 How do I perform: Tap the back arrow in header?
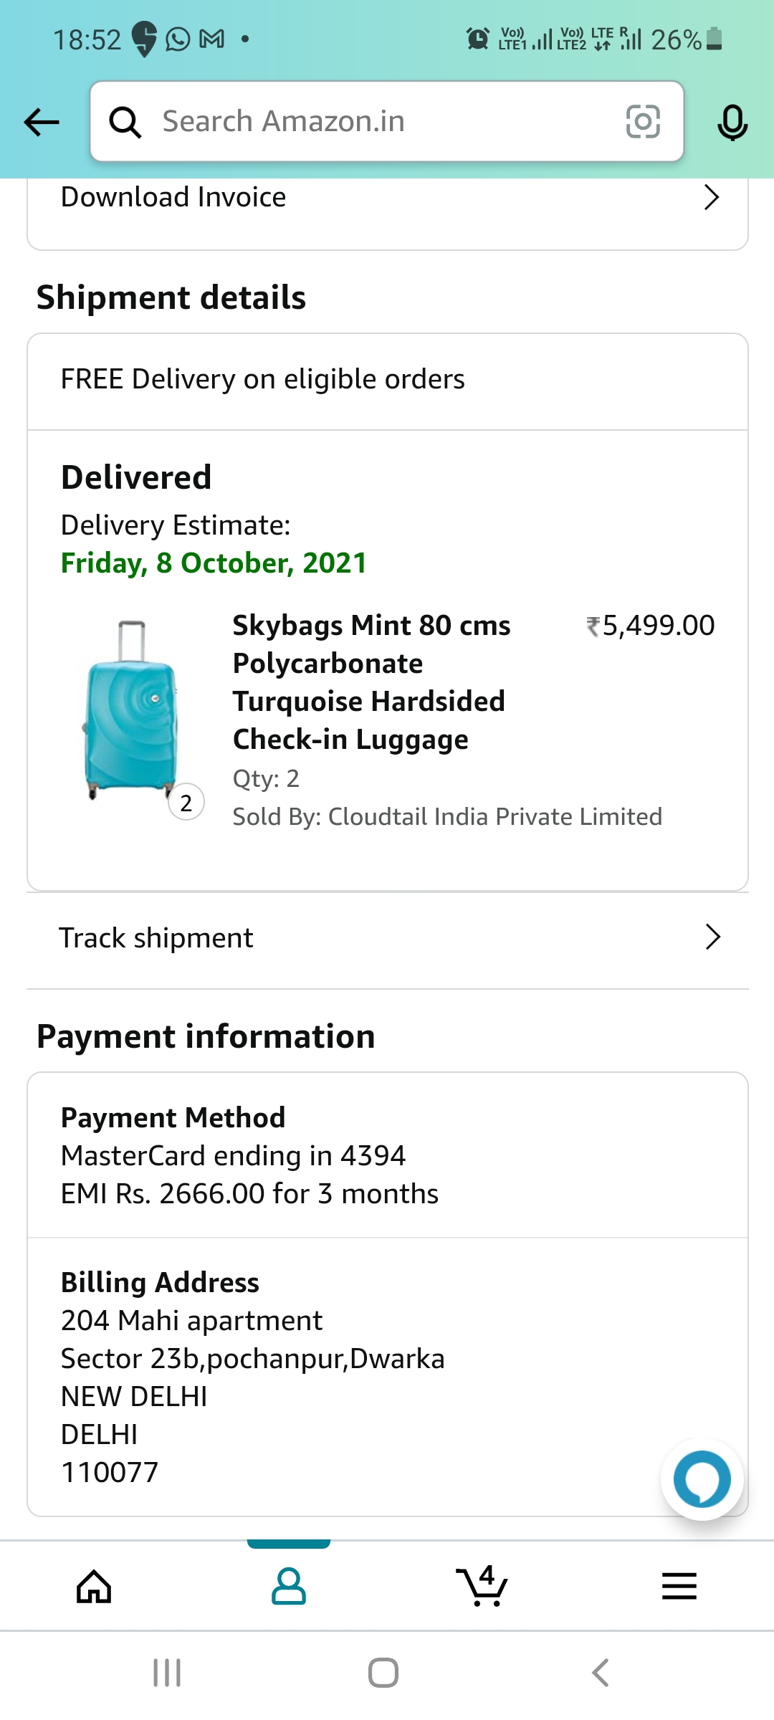(x=42, y=122)
